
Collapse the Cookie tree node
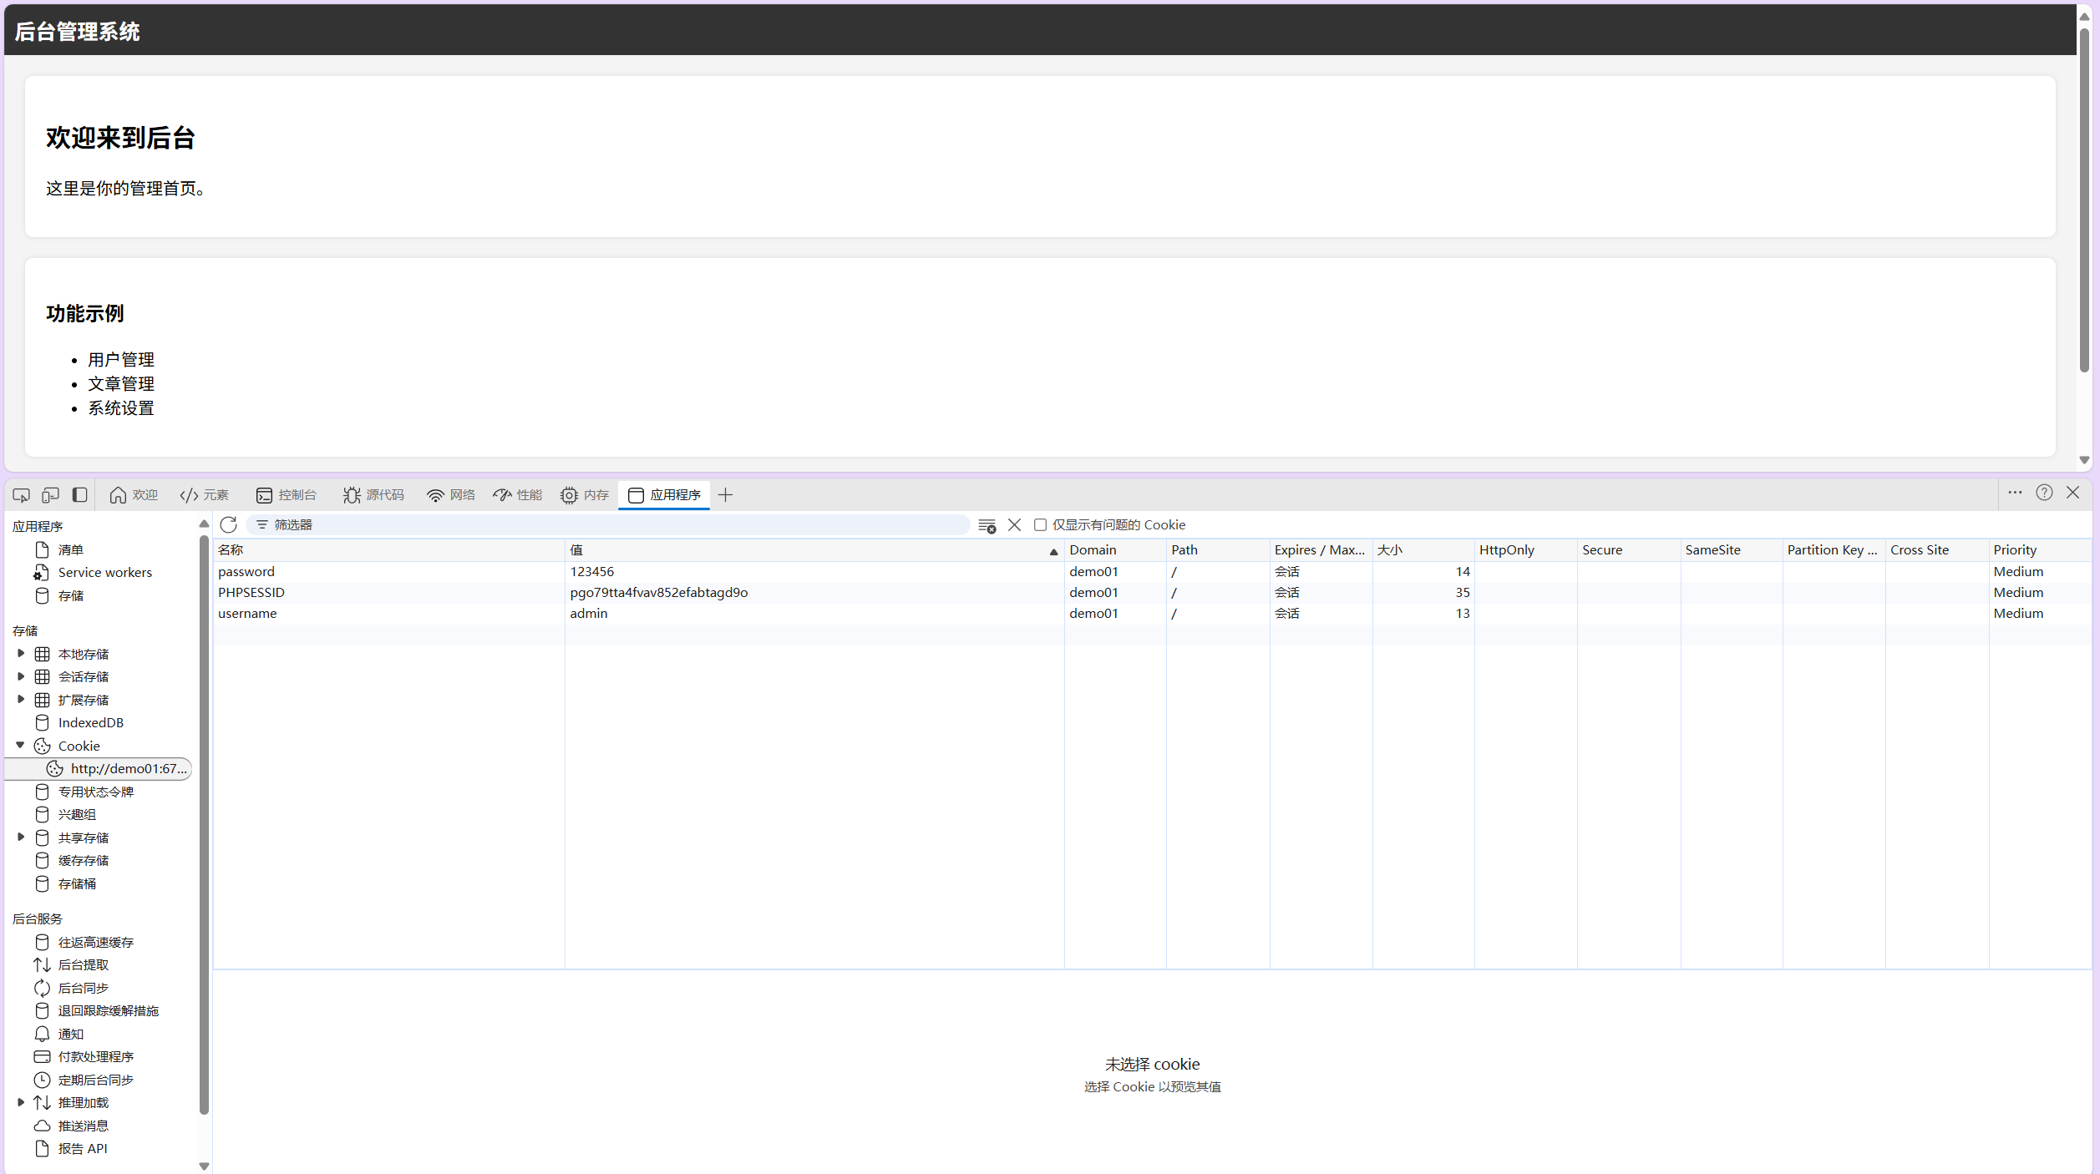pos(21,746)
